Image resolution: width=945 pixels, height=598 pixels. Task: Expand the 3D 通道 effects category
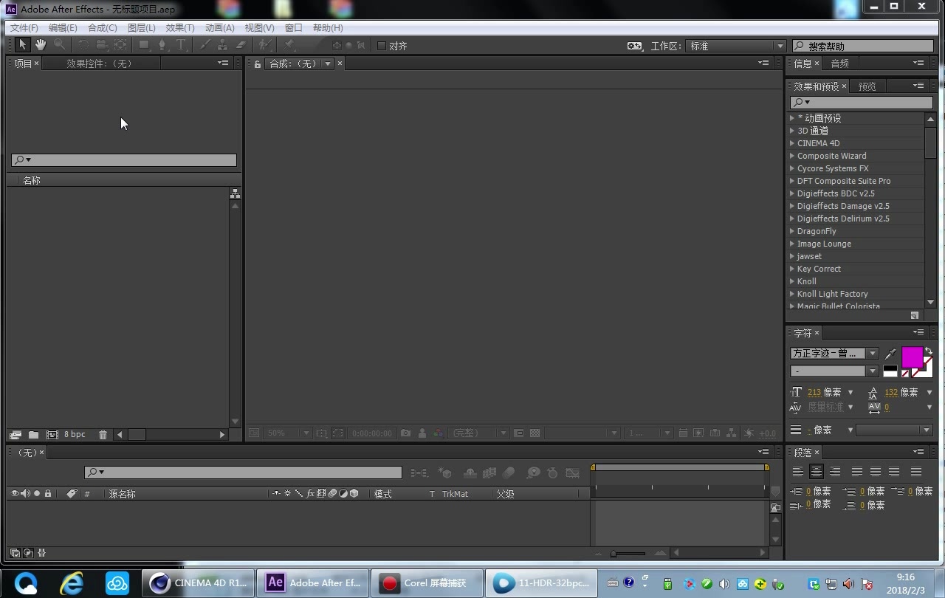point(792,131)
